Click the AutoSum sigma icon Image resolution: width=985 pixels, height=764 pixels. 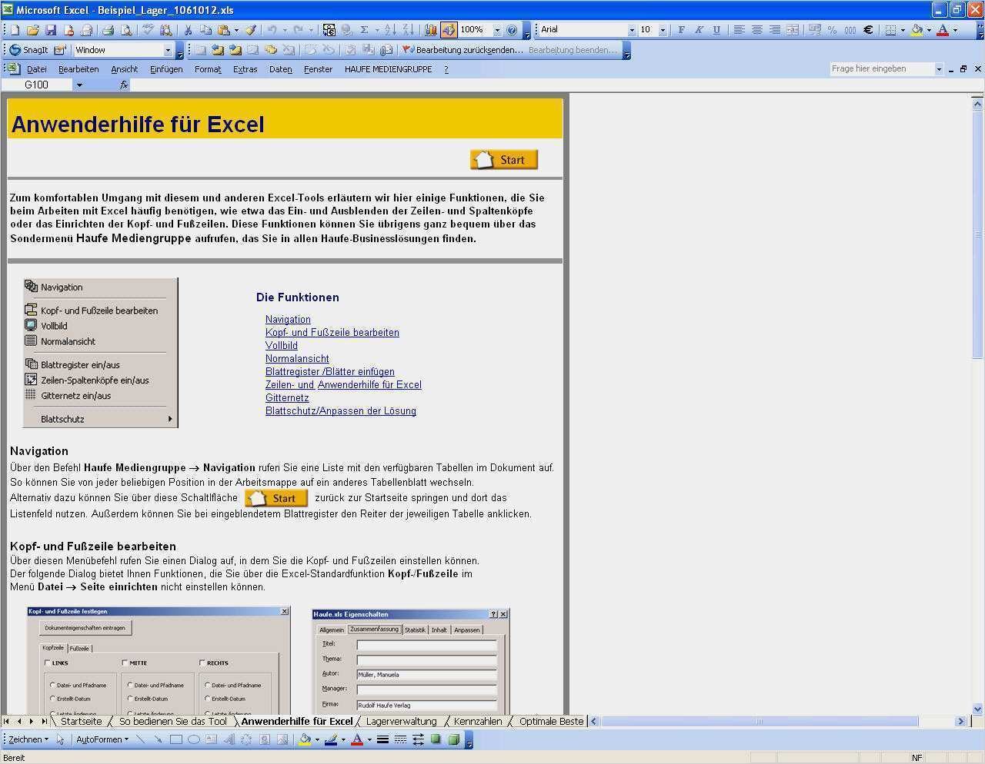pyautogui.click(x=364, y=30)
